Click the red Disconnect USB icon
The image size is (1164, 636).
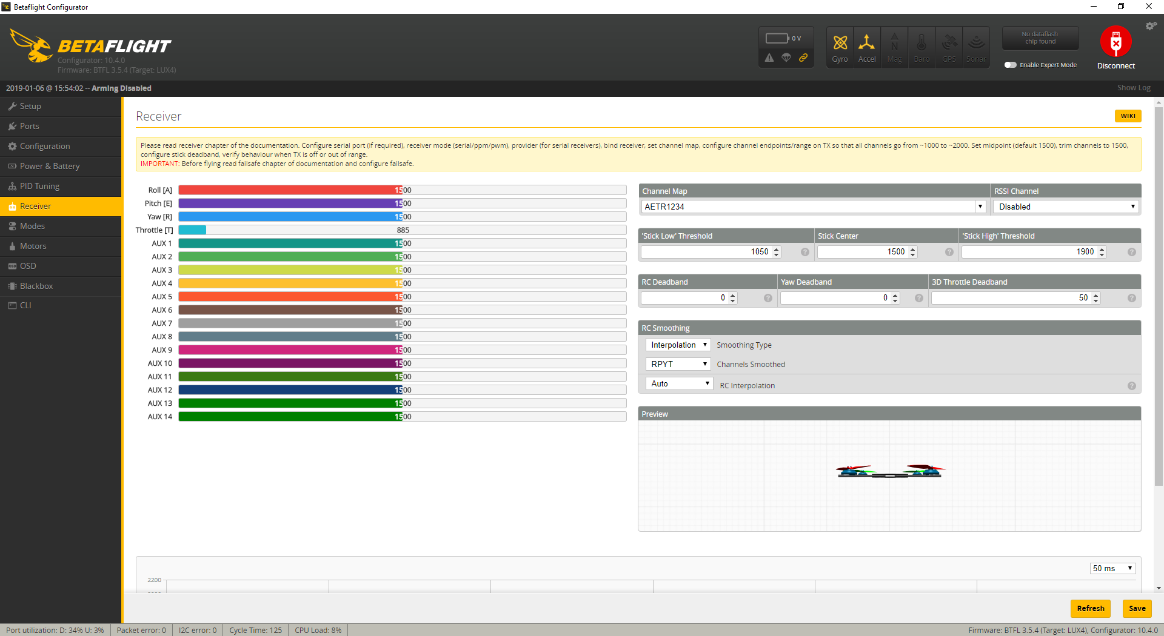(x=1115, y=42)
